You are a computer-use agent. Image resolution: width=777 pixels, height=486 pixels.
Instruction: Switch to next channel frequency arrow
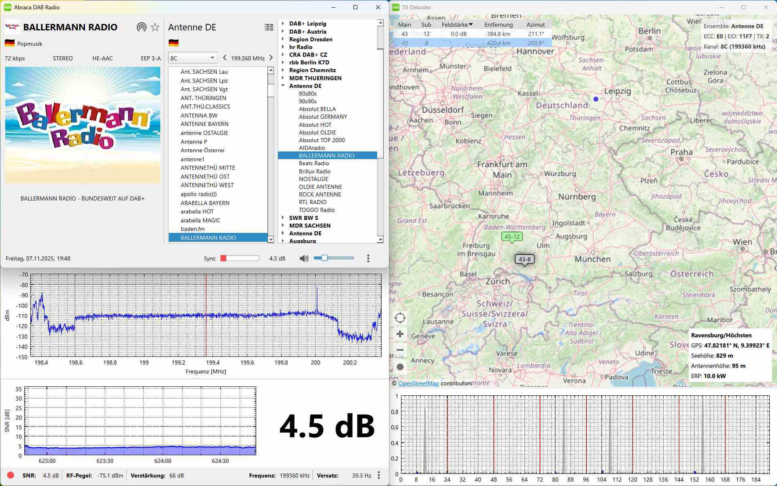pos(271,58)
